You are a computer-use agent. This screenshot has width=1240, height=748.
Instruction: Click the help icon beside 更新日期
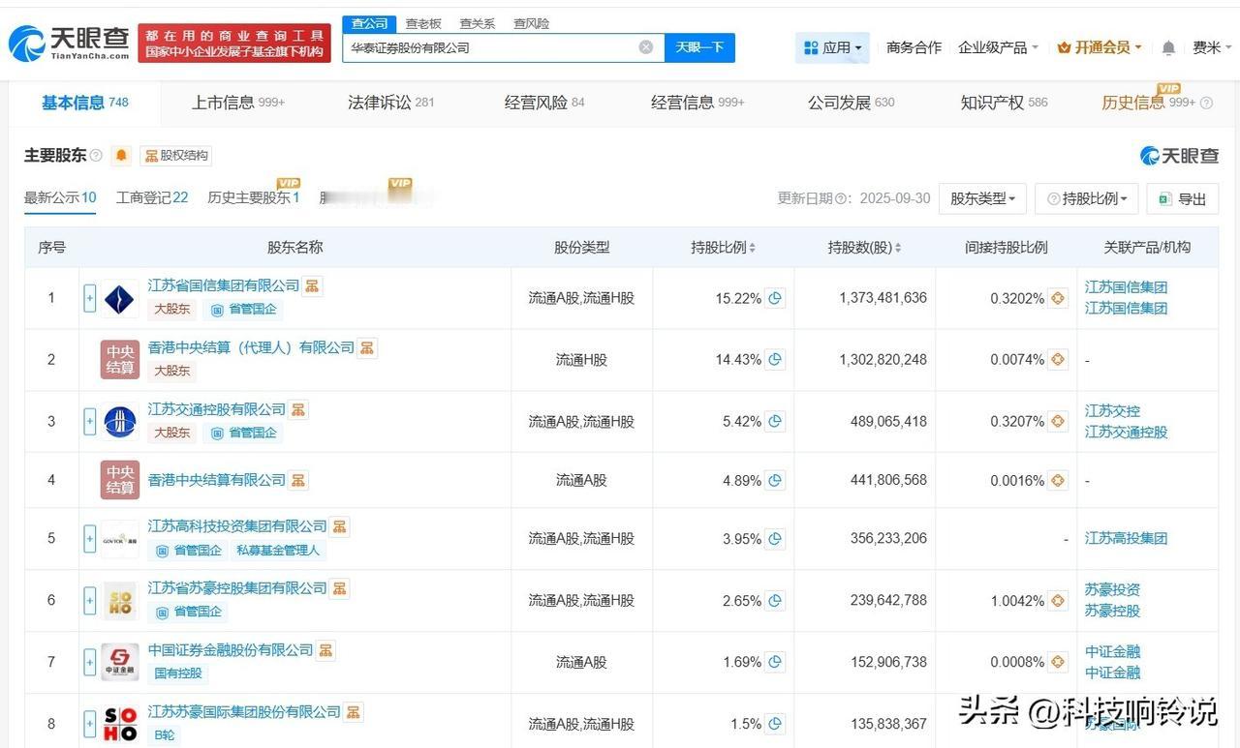coord(842,198)
